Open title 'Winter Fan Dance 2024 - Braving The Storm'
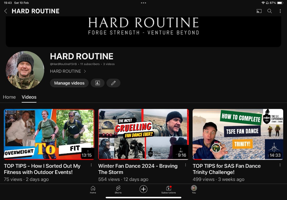287x200 pixels. click(x=138, y=169)
